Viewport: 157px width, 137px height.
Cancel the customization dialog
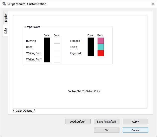coord(135,130)
